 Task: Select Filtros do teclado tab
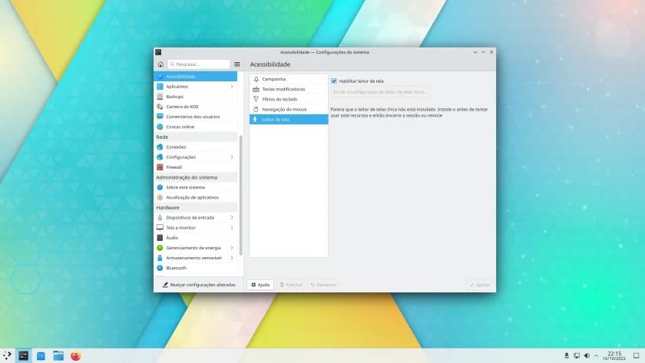coord(289,99)
